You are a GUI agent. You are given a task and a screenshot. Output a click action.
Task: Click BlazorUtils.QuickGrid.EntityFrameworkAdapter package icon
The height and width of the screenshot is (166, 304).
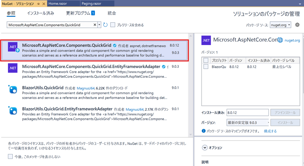13,110
